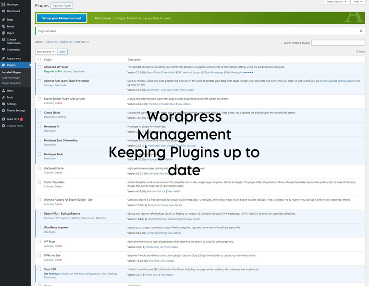Activate the WP Reset plugin
Viewport: 369px width, 286px height.
tap(48, 246)
